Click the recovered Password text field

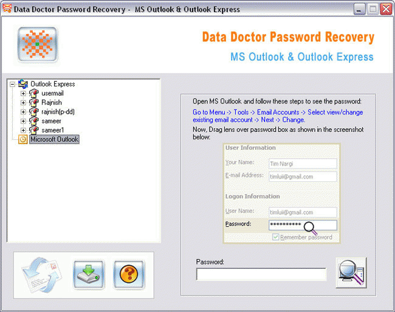tap(261, 274)
